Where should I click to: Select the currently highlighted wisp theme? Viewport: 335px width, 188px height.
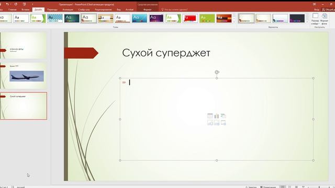(x=88, y=18)
